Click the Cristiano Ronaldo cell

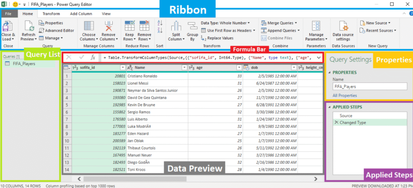point(157,76)
